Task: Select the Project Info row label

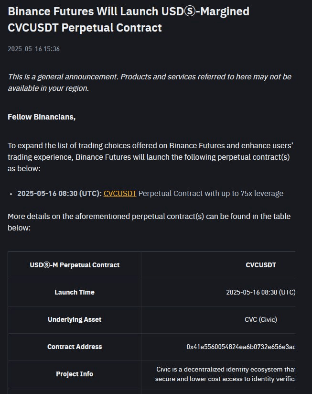Action: click(x=75, y=374)
